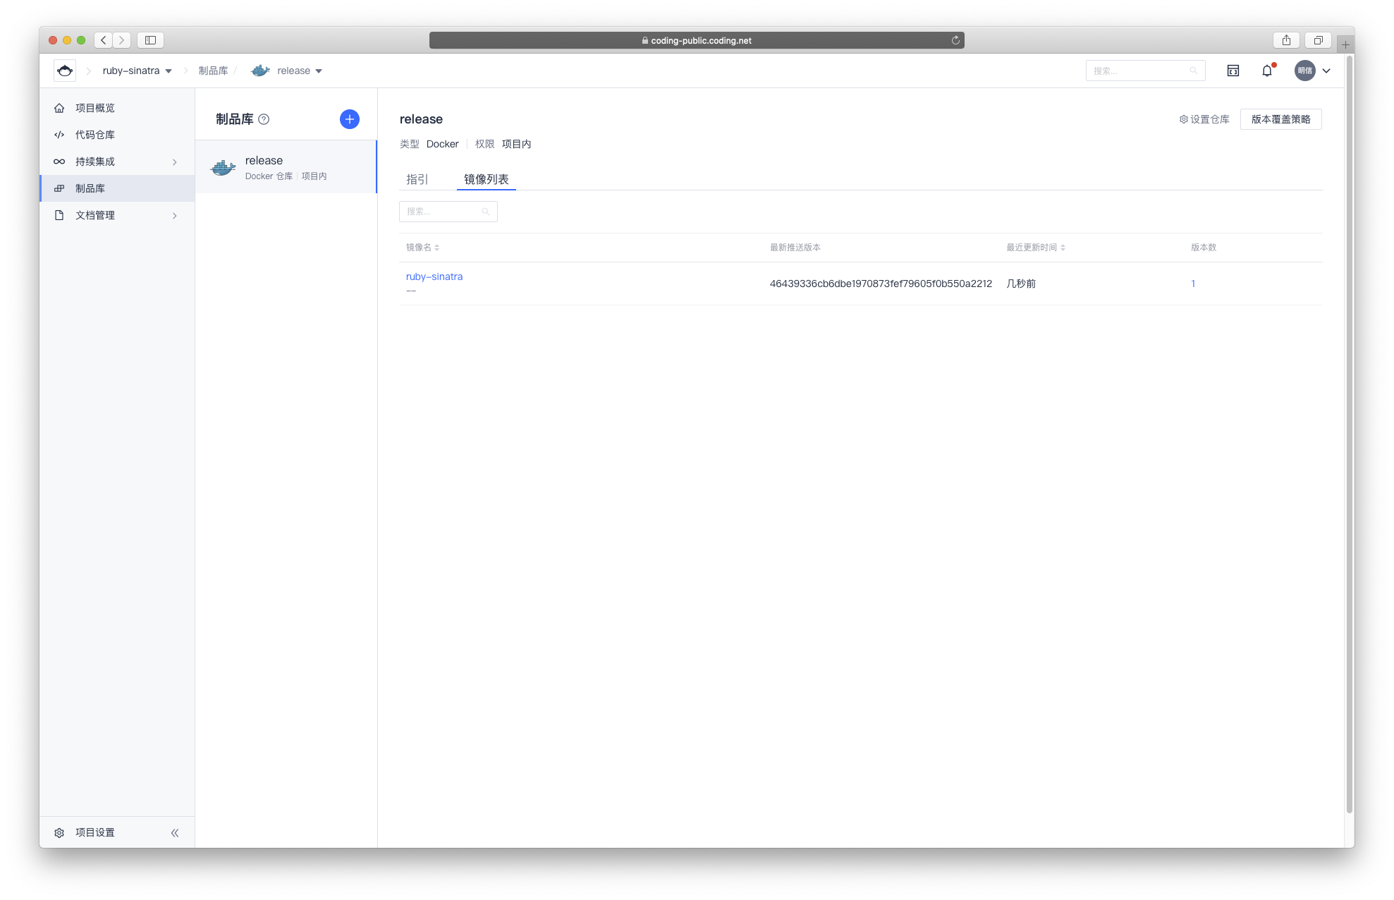The width and height of the screenshot is (1394, 900).
Task: Click the CODING logo home icon
Action: (x=65, y=71)
